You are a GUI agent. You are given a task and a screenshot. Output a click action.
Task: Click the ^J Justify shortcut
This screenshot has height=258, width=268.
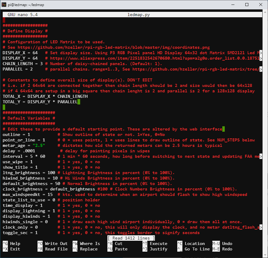155,249
